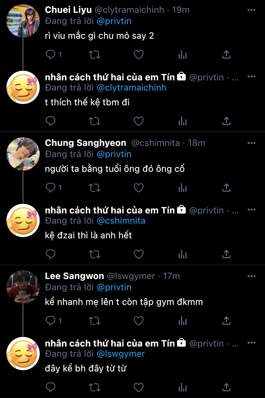The image size is (265, 398).
Task: Open the @lswgymer mention link
Action: [121, 354]
